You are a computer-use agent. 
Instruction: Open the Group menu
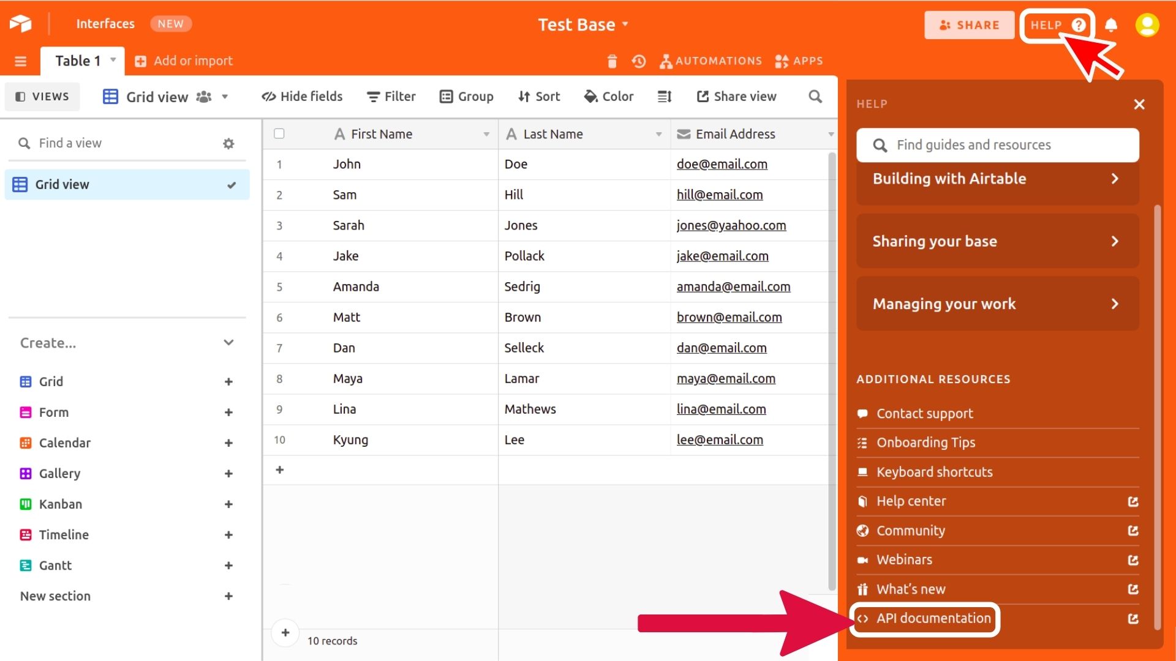(x=467, y=97)
